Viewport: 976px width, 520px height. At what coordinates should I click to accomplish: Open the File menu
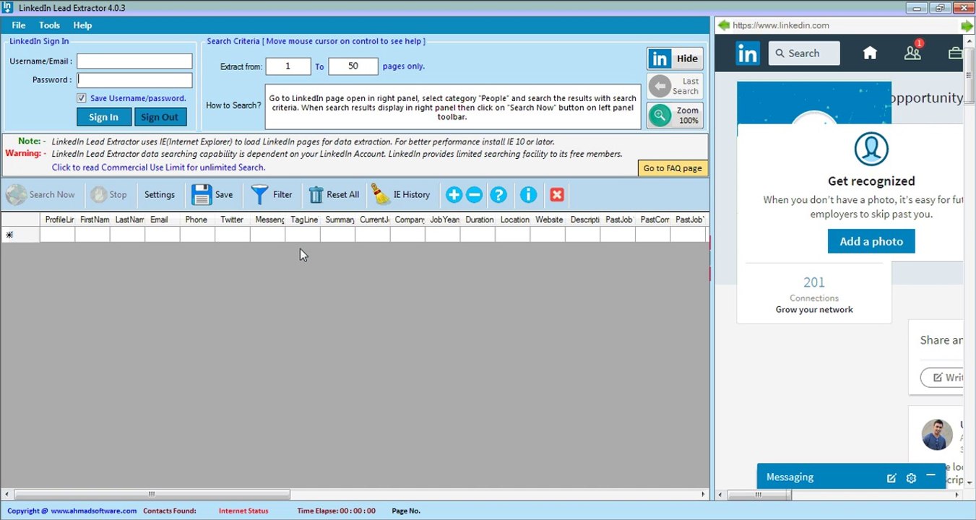(x=18, y=25)
